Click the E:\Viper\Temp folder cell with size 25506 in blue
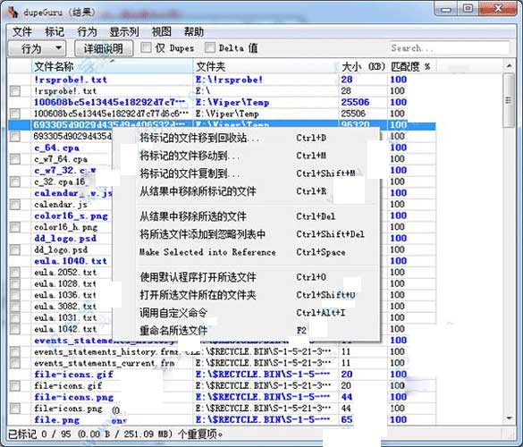 266,103
